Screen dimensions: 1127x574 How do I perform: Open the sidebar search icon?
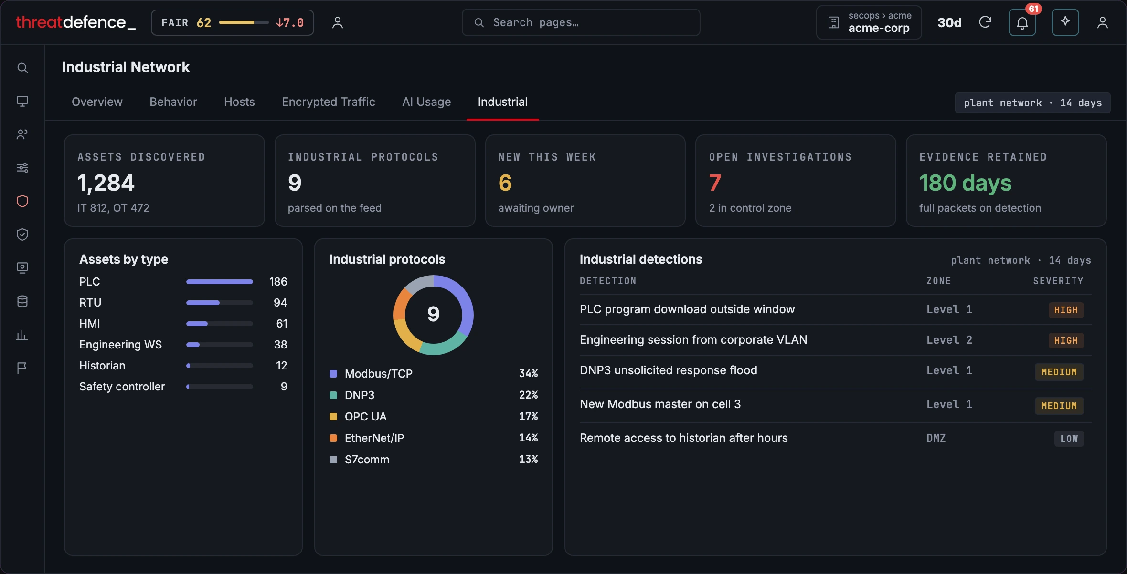point(22,68)
